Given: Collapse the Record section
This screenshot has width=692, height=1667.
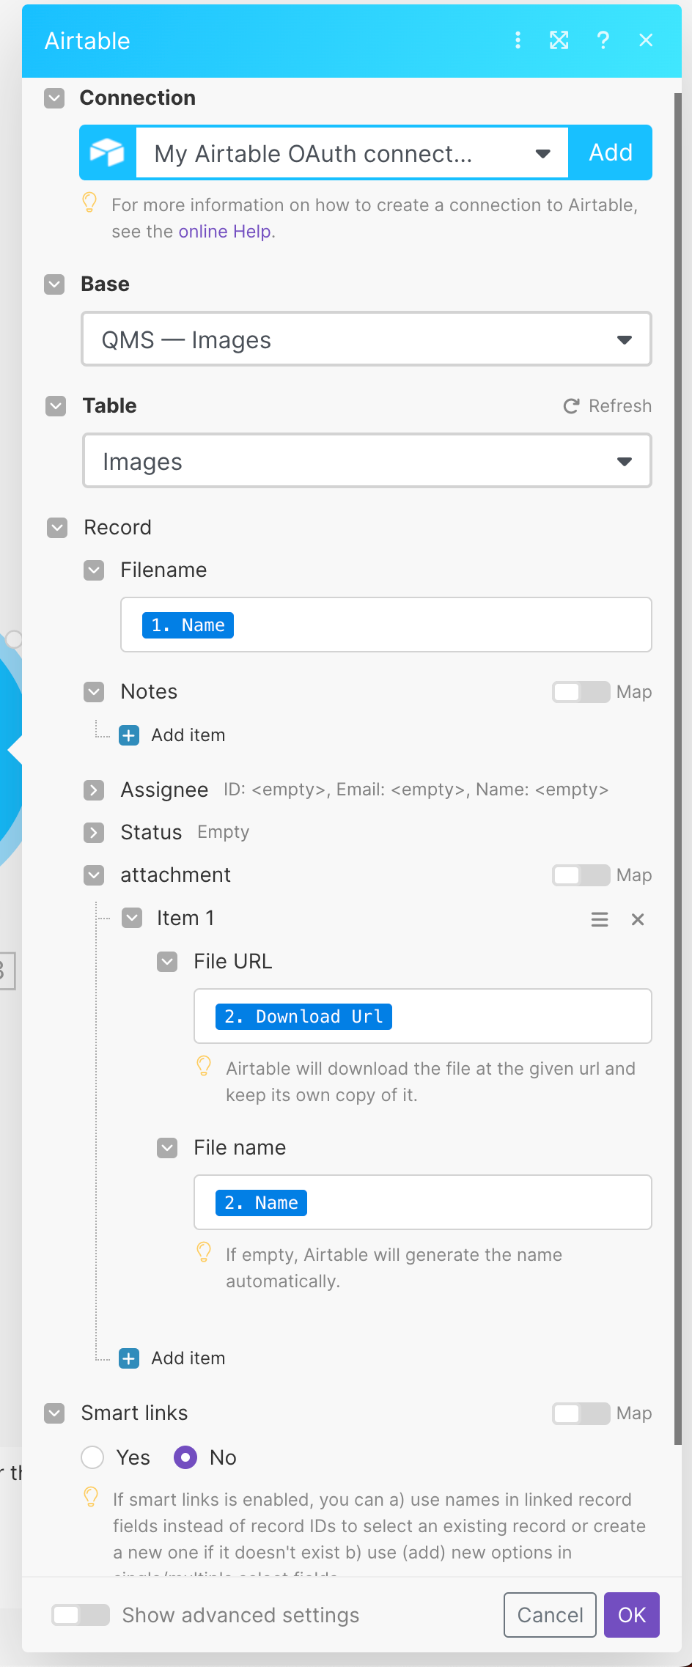Looking at the screenshot, I should [57, 528].
